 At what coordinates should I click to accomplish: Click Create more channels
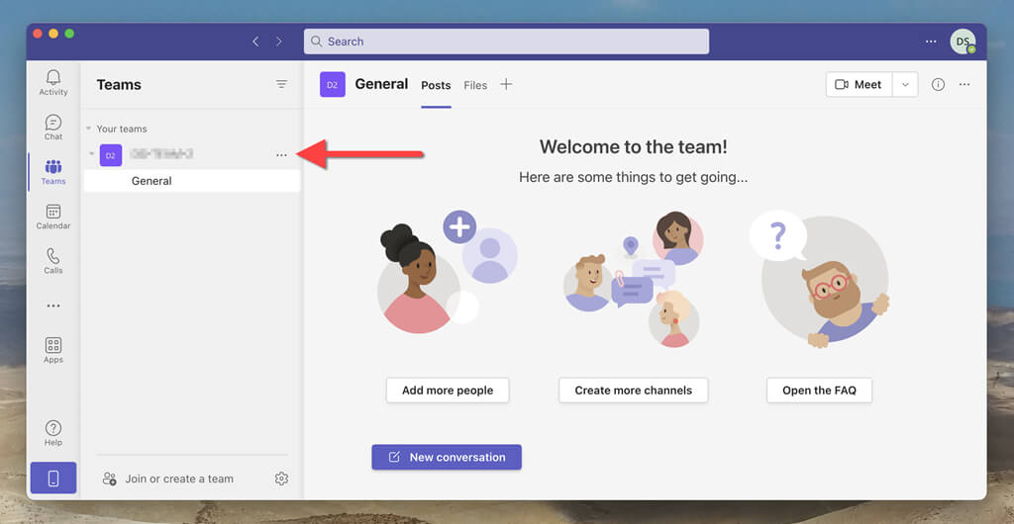[633, 391]
